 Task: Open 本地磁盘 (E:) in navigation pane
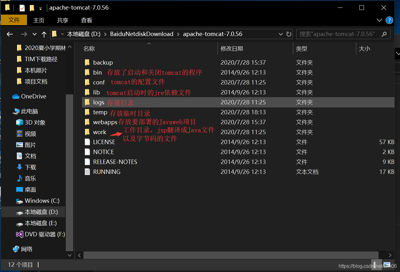(x=36, y=223)
